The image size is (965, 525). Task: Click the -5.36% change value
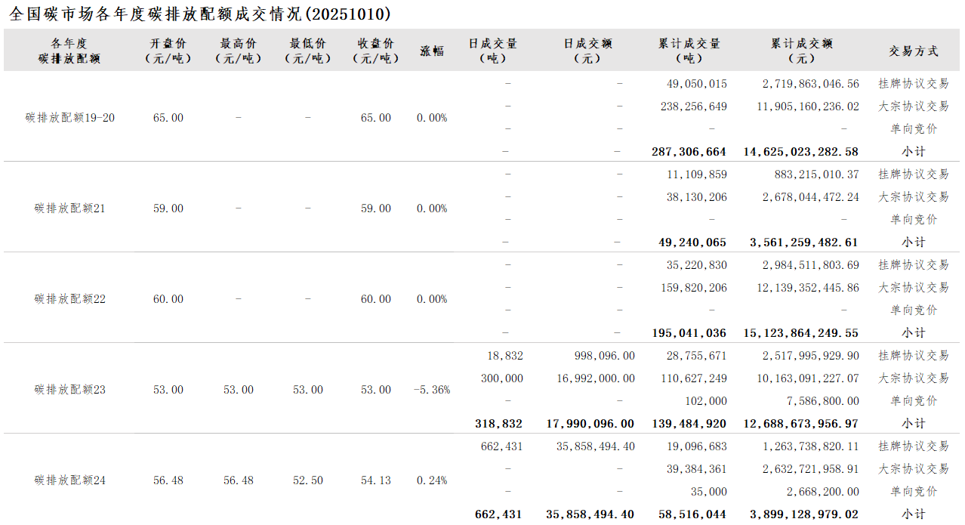[432, 390]
